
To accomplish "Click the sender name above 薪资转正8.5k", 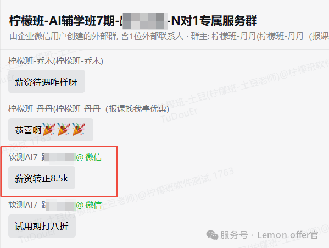I will 42,157.
